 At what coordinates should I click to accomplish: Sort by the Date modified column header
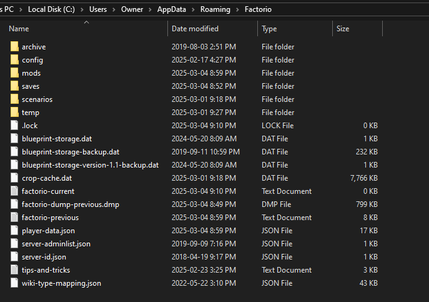click(195, 29)
